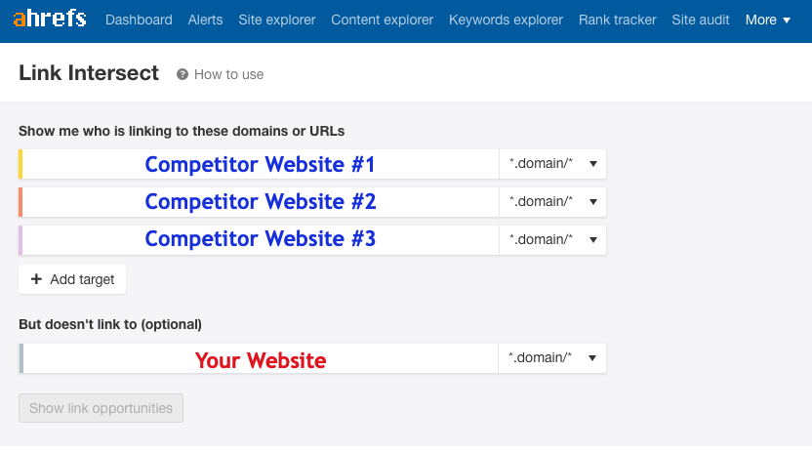Go to Alerts
This screenshot has height=452, width=812.
205,20
